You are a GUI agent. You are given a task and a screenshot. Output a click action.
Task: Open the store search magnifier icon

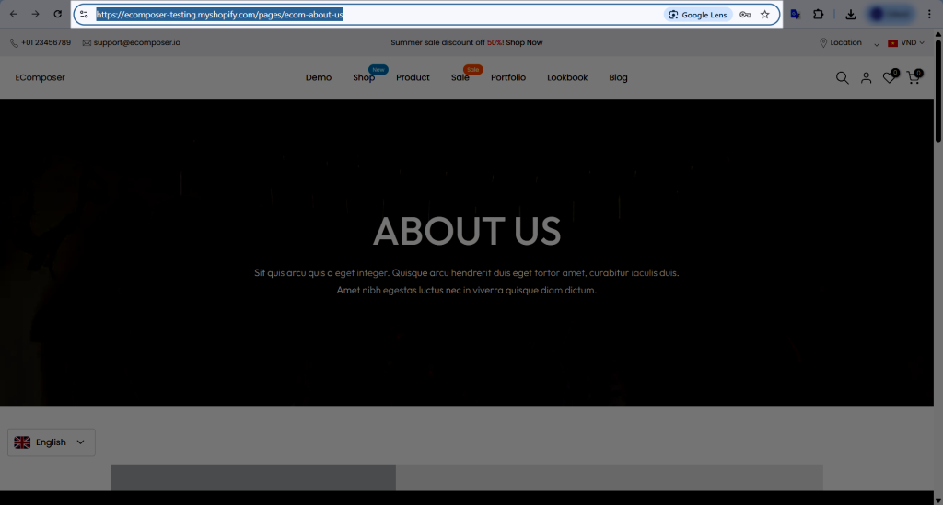tap(842, 77)
